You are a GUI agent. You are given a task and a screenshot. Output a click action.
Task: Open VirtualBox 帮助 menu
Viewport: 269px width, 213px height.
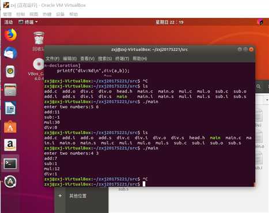[73, 14]
